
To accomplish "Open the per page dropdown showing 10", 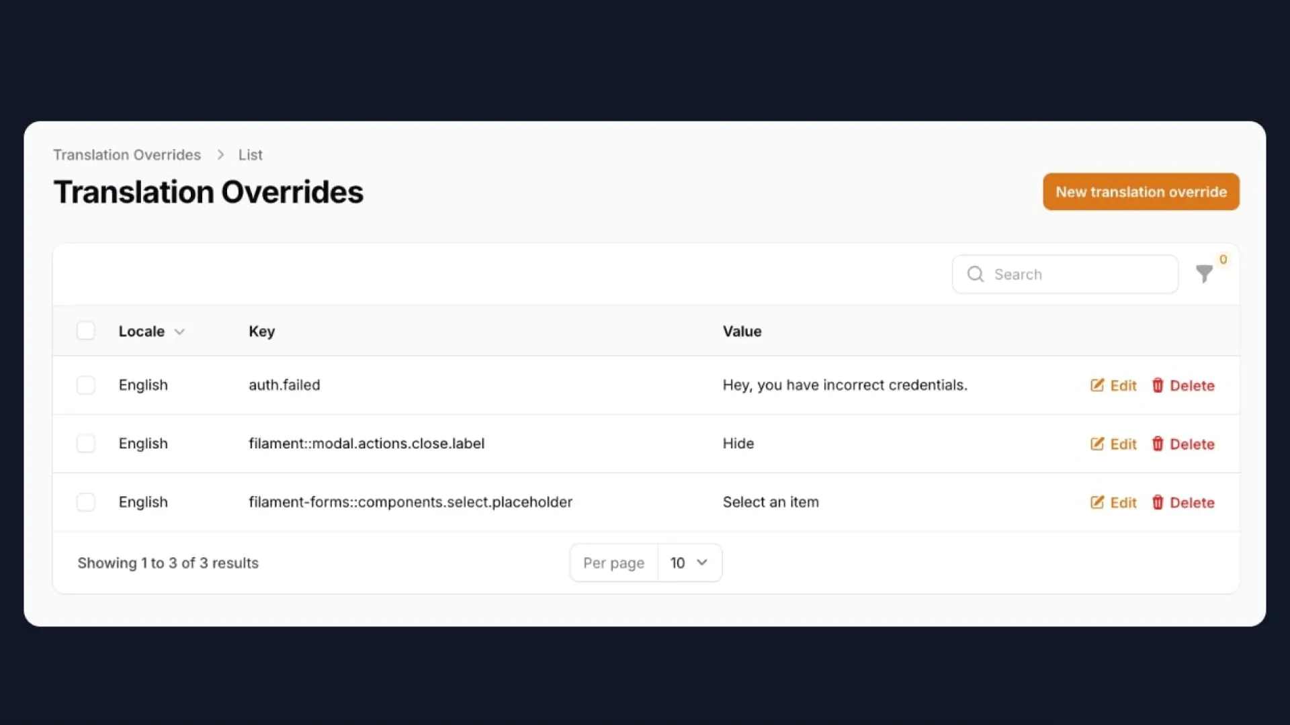I will [690, 563].
